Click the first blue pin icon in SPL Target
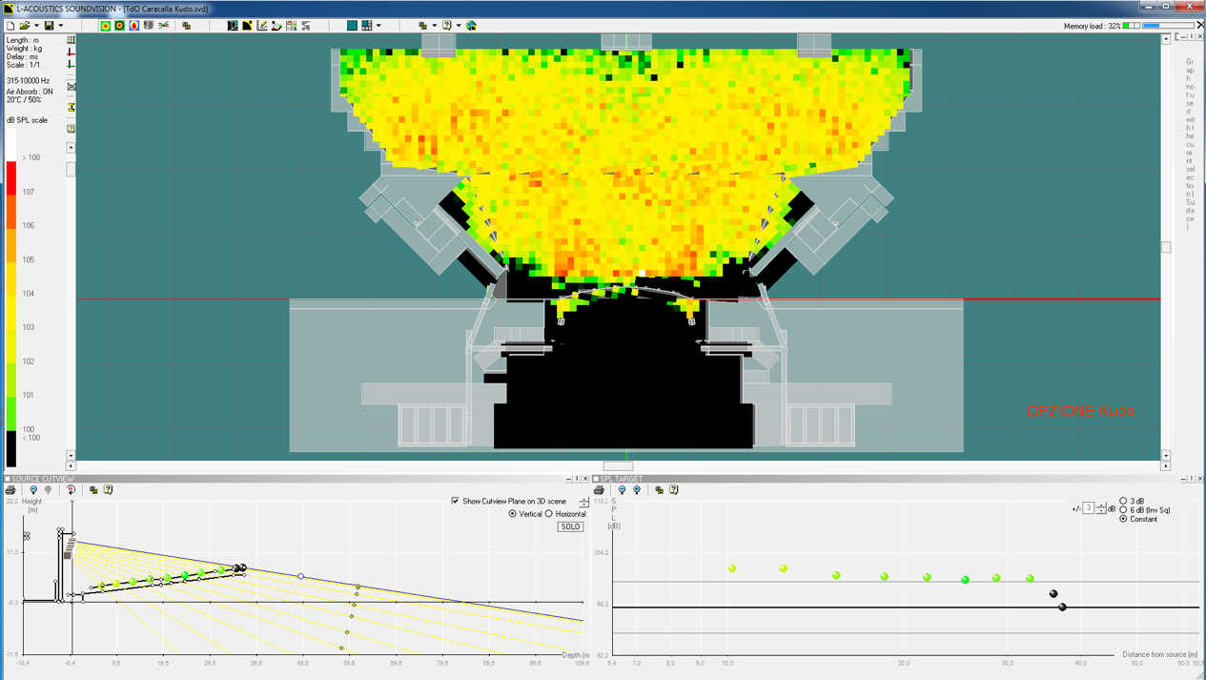 (x=622, y=490)
